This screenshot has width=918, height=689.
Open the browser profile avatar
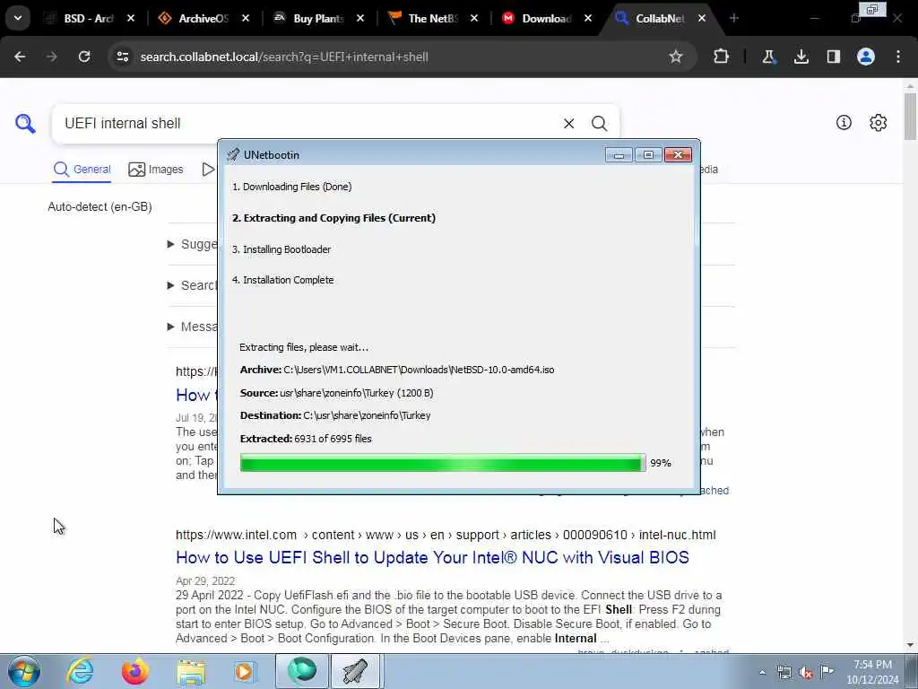[x=865, y=57]
